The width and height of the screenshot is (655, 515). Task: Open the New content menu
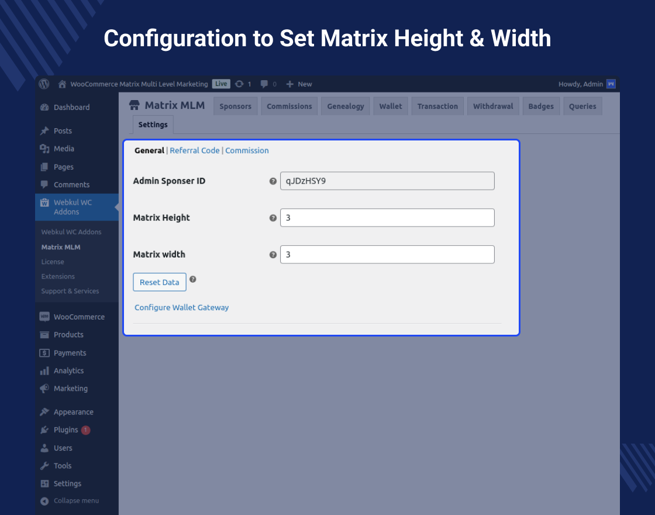(x=299, y=84)
